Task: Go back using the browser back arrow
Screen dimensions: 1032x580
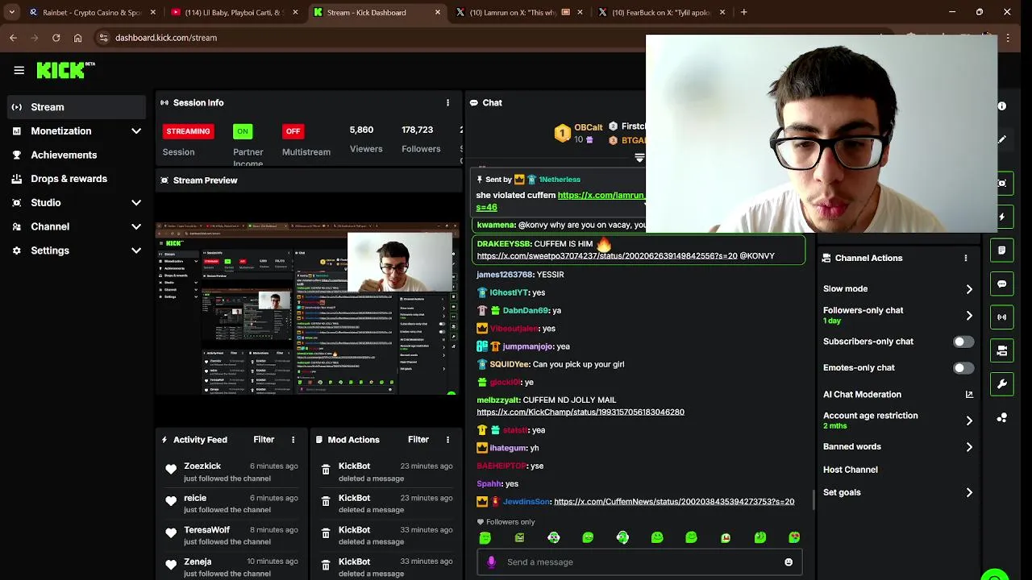Action: (13, 38)
